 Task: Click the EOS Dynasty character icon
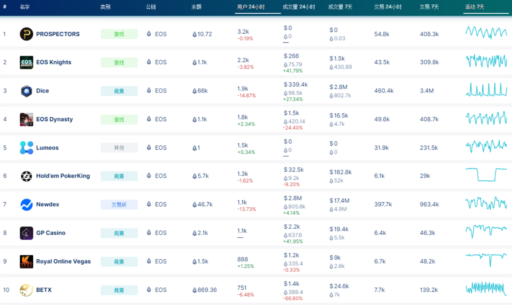(x=27, y=119)
